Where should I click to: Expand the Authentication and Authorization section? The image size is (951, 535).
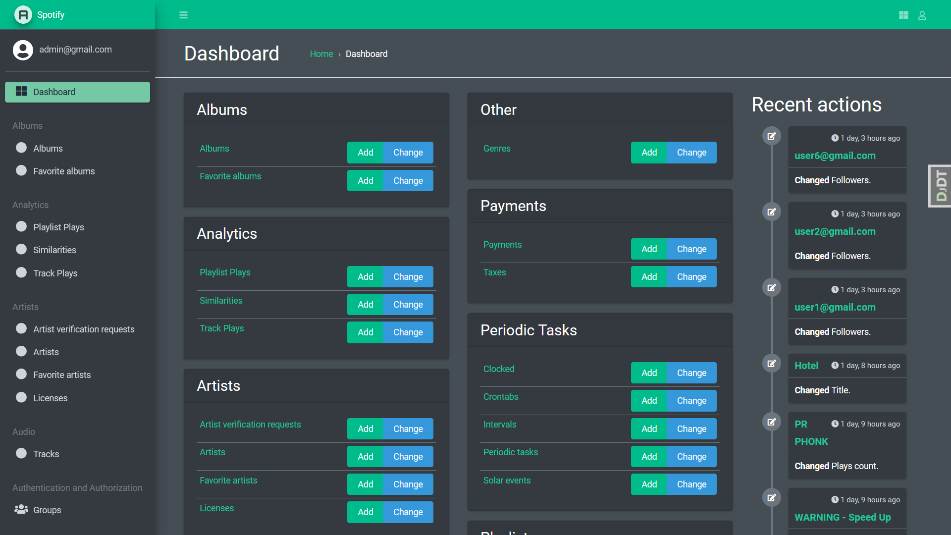77,488
